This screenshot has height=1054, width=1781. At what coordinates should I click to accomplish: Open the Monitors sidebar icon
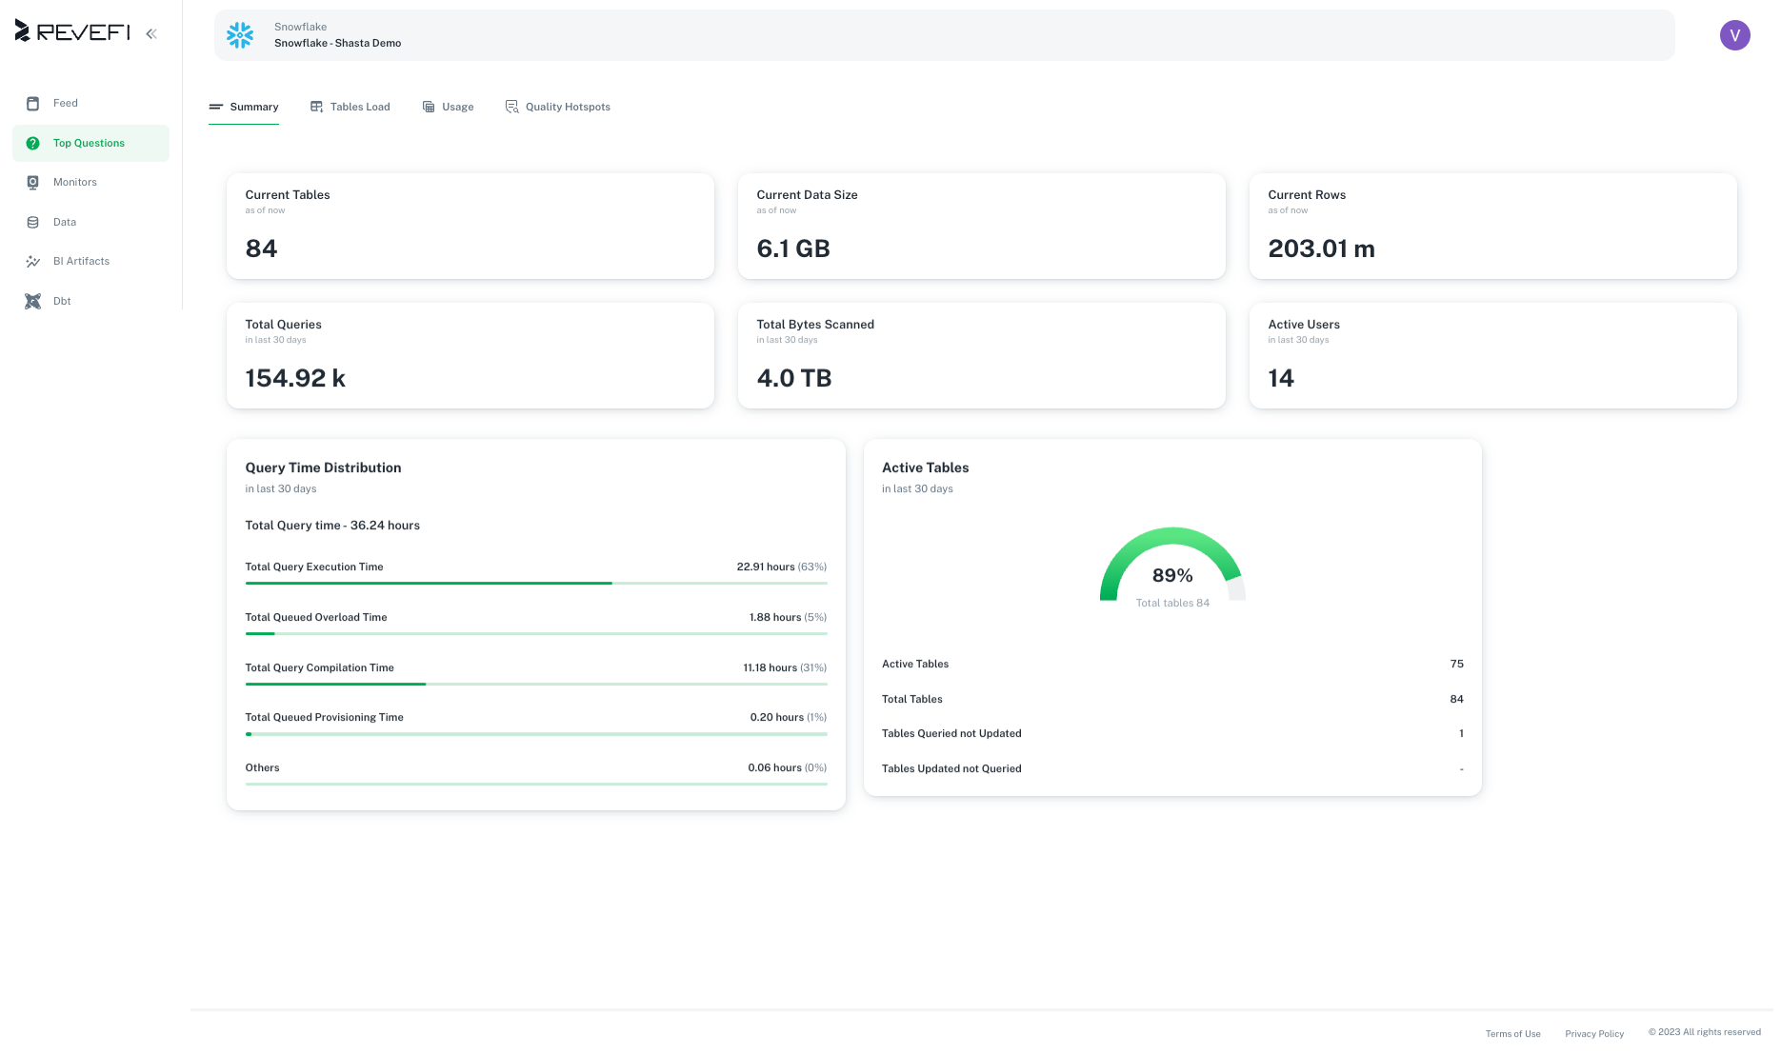[x=33, y=182]
